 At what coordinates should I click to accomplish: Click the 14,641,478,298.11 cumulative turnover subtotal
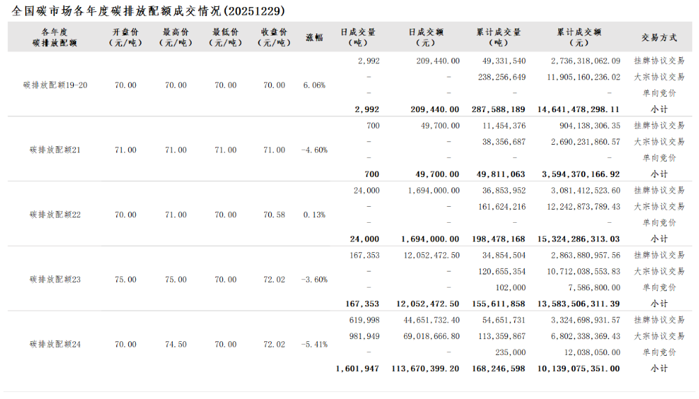pyautogui.click(x=578, y=109)
